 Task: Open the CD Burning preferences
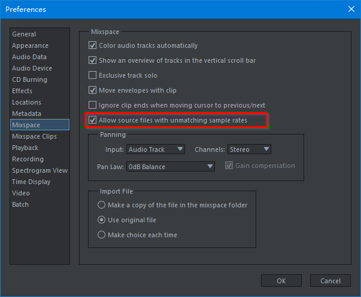tap(29, 79)
